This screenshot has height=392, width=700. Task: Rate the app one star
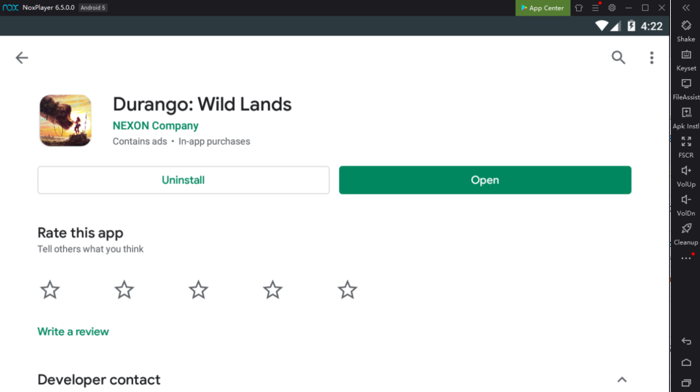[50, 290]
